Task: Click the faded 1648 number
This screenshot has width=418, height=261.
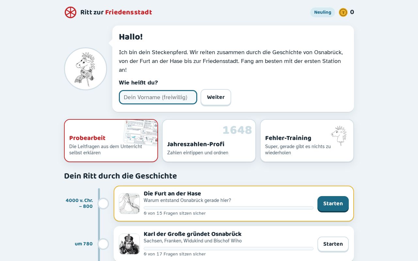Action: [x=237, y=130]
